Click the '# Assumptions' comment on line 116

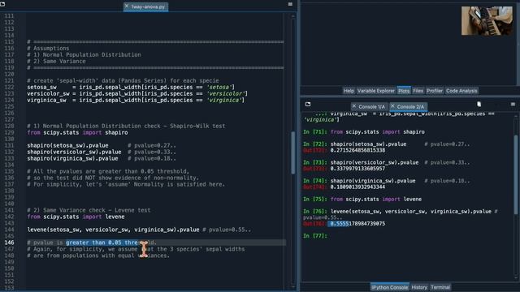[48, 49]
